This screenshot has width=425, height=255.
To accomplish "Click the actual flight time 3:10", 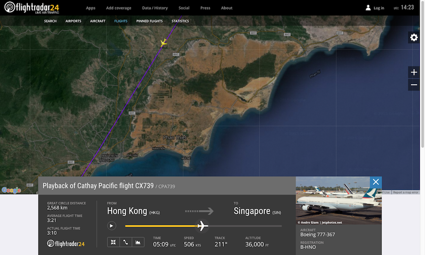I will [52, 233].
